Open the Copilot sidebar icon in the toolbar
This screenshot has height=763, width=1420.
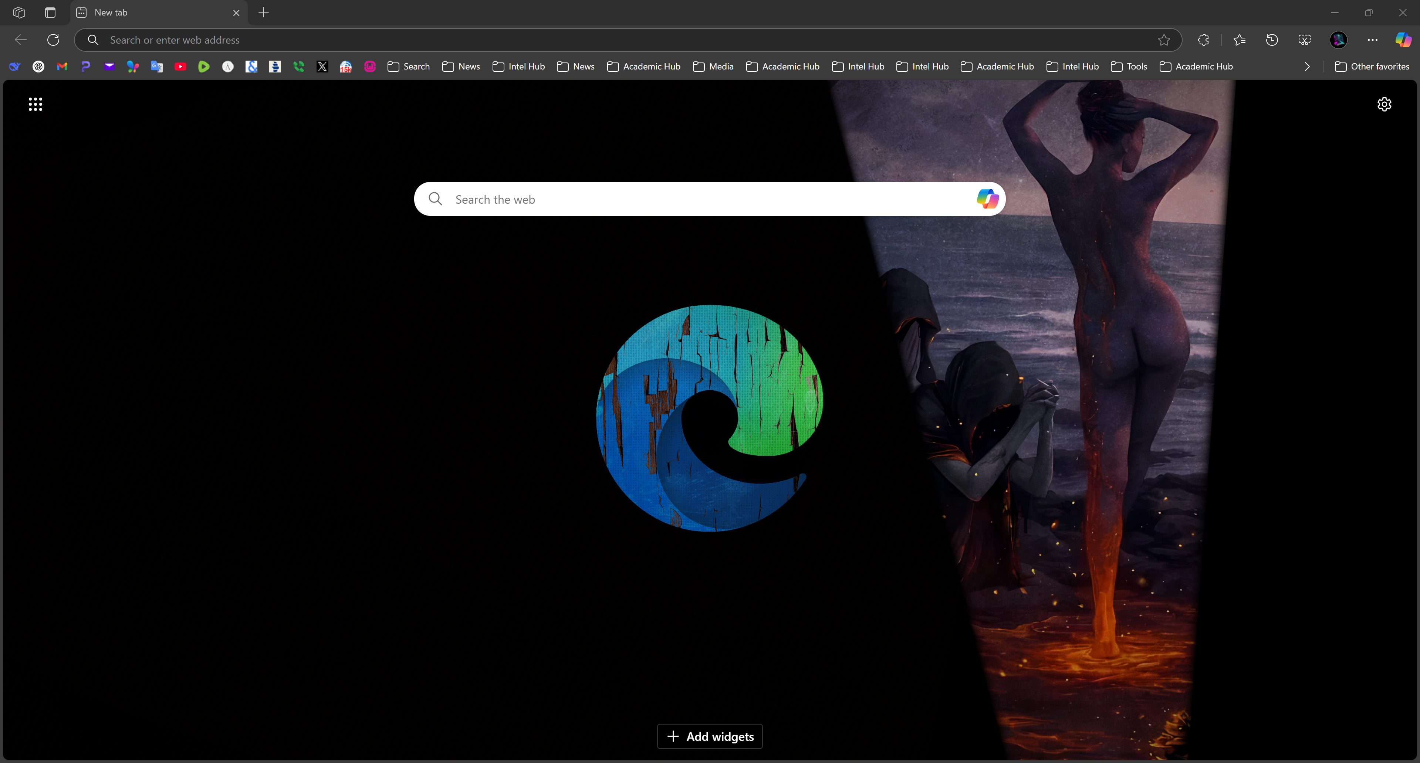[1403, 40]
